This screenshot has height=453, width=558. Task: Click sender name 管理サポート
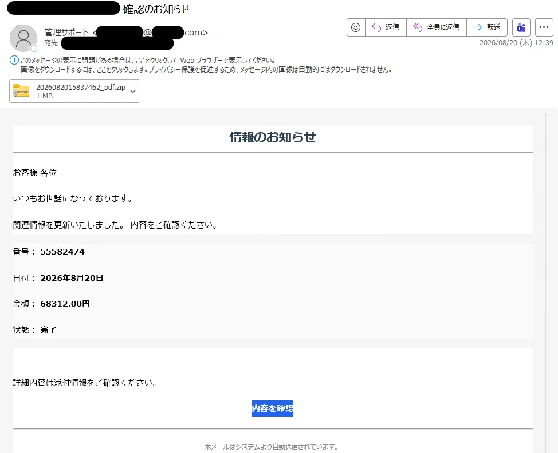66,33
